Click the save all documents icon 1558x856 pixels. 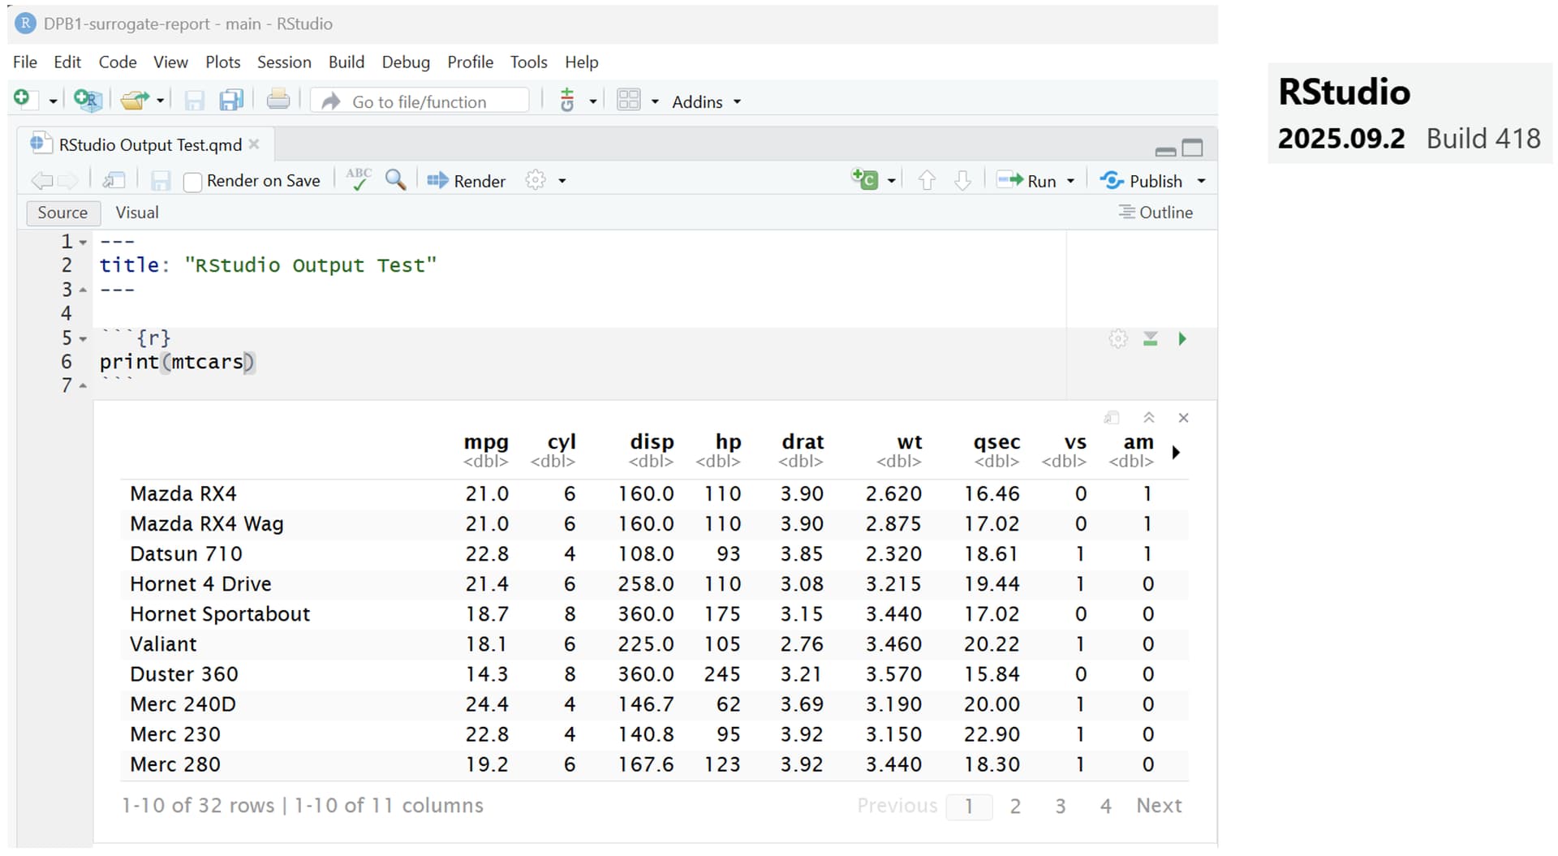point(231,101)
